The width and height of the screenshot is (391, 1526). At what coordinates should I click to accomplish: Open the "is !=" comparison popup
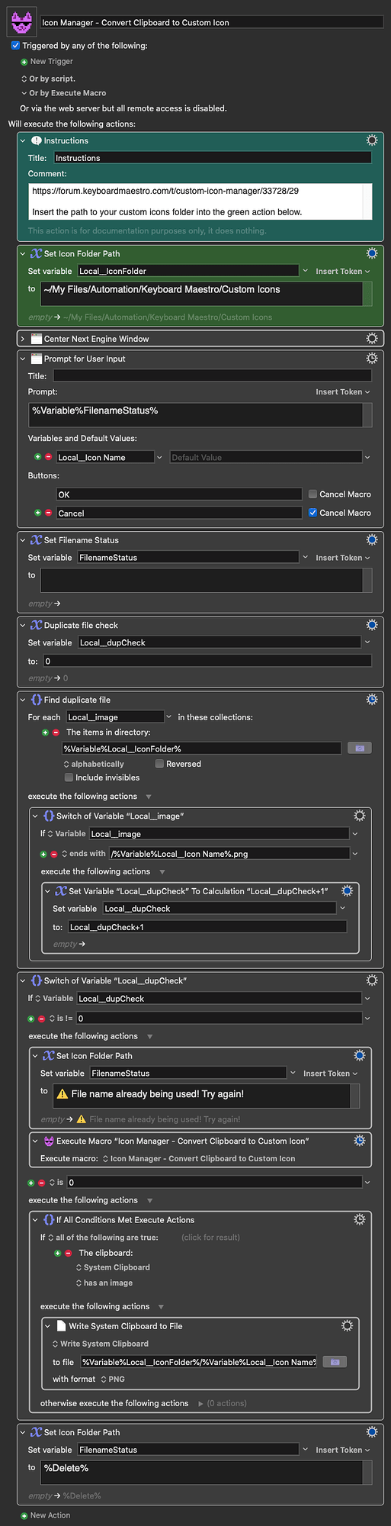61,1019
